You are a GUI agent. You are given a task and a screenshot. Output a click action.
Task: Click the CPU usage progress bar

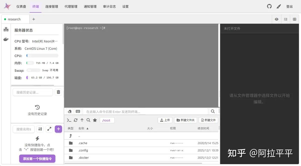tap(42, 56)
